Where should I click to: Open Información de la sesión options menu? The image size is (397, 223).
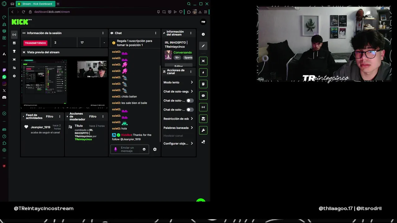click(103, 33)
